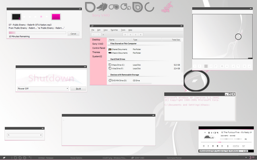257x160 pixels.
Task: Skip to previous track in the music player
Action: click(204, 146)
